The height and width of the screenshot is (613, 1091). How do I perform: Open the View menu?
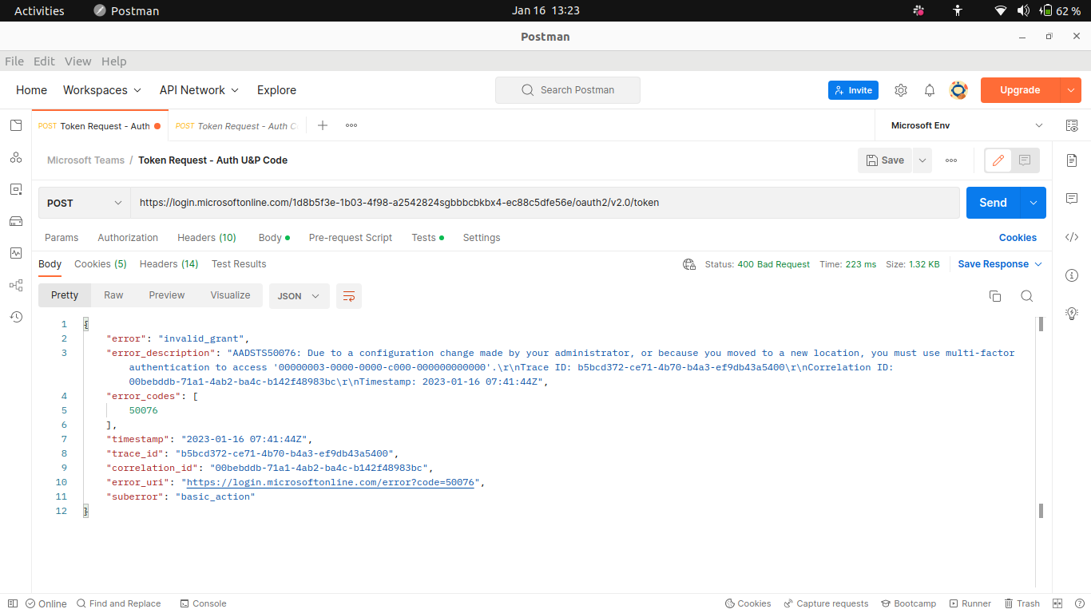(78, 61)
